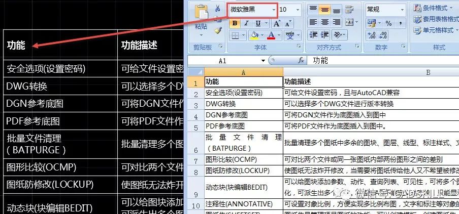This screenshot has height=214, width=459.
Task: Click the text orientation icon
Action: (x=338, y=35)
